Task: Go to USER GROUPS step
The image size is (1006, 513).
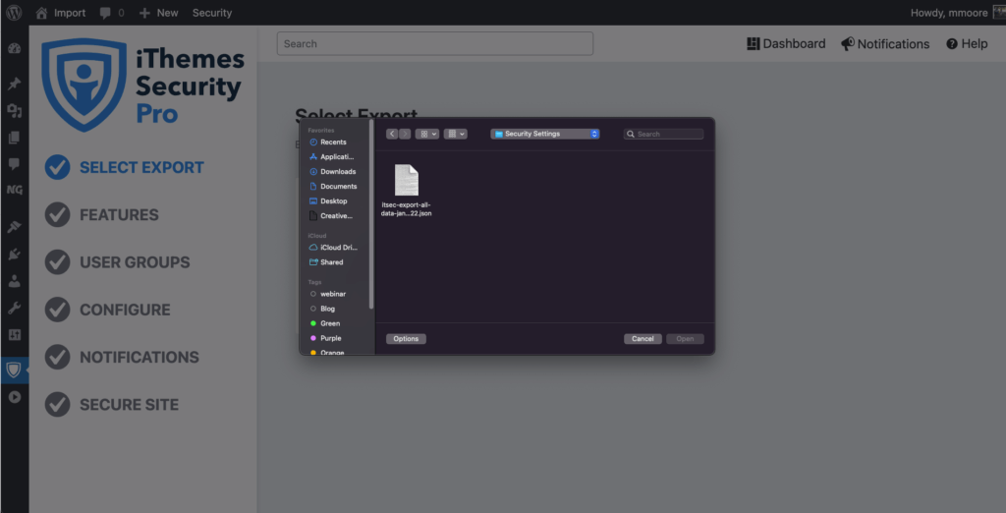Action: point(118,262)
